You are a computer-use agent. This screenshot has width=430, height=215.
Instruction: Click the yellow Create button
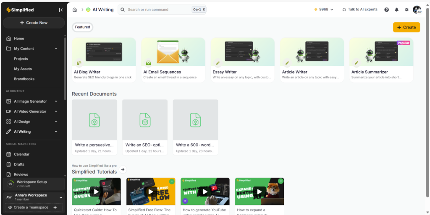point(406,27)
